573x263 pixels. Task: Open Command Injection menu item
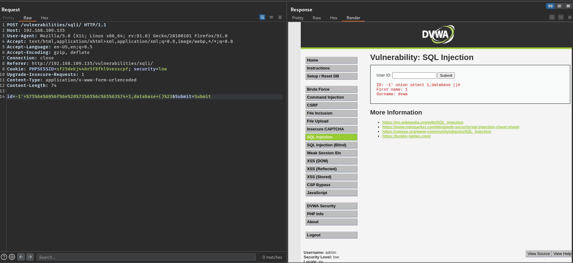coord(331,97)
